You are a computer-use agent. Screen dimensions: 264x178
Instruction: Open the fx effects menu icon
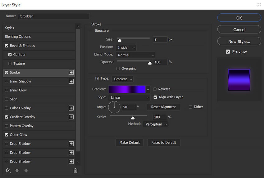click(x=8, y=170)
